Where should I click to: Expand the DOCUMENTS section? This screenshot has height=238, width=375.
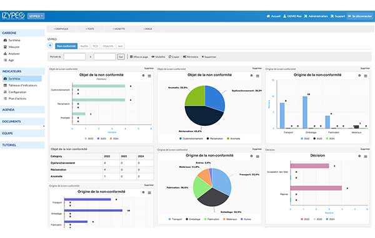point(22,122)
